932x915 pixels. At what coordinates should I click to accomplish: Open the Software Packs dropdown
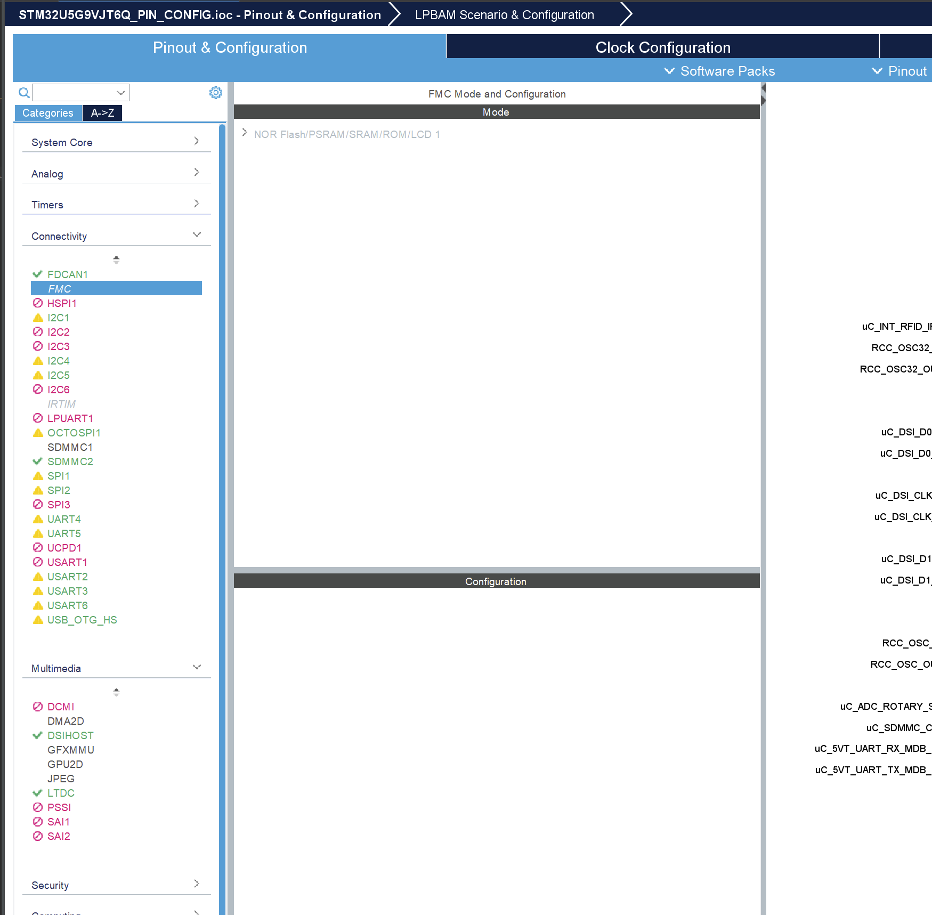[721, 71]
